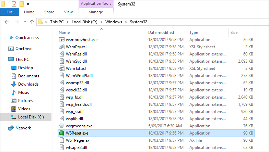The height and width of the screenshot is (152, 269).
Task: Open Desktop in the navigation pane
Action: click(x=25, y=68)
